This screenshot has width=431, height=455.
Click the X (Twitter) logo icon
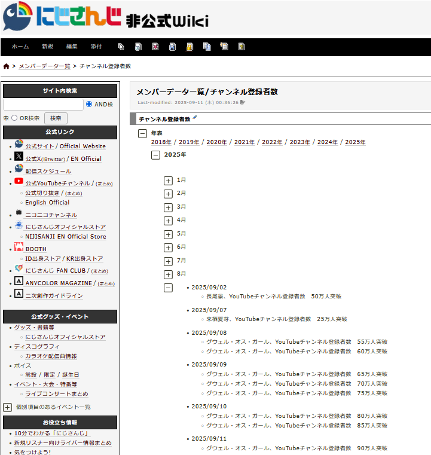tap(19, 157)
